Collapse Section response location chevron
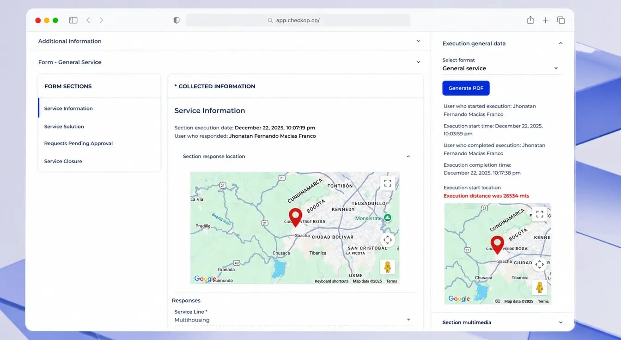This screenshot has width=621, height=340. tap(408, 157)
